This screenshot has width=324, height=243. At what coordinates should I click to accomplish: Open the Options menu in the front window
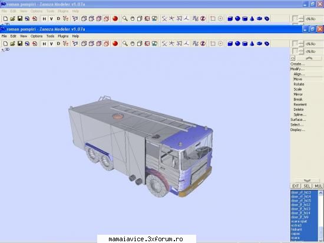point(37,36)
